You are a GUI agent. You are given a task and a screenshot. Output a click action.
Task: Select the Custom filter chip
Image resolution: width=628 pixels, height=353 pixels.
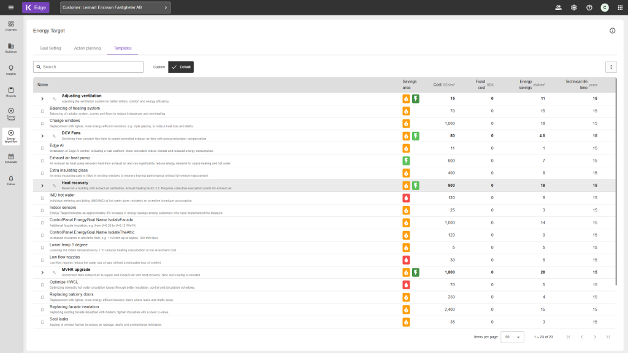159,67
